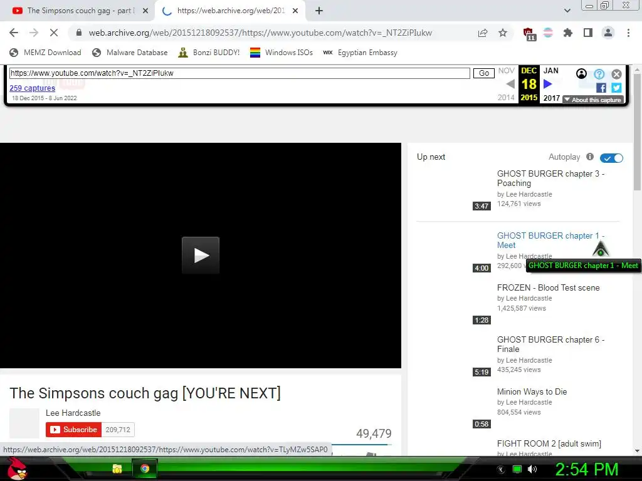Select JAN month in Wayback toolbar
Image resolution: width=642 pixels, height=481 pixels.
coord(550,71)
